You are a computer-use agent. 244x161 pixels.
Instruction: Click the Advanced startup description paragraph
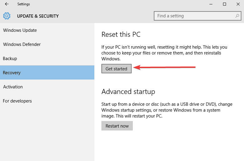pos(167,110)
